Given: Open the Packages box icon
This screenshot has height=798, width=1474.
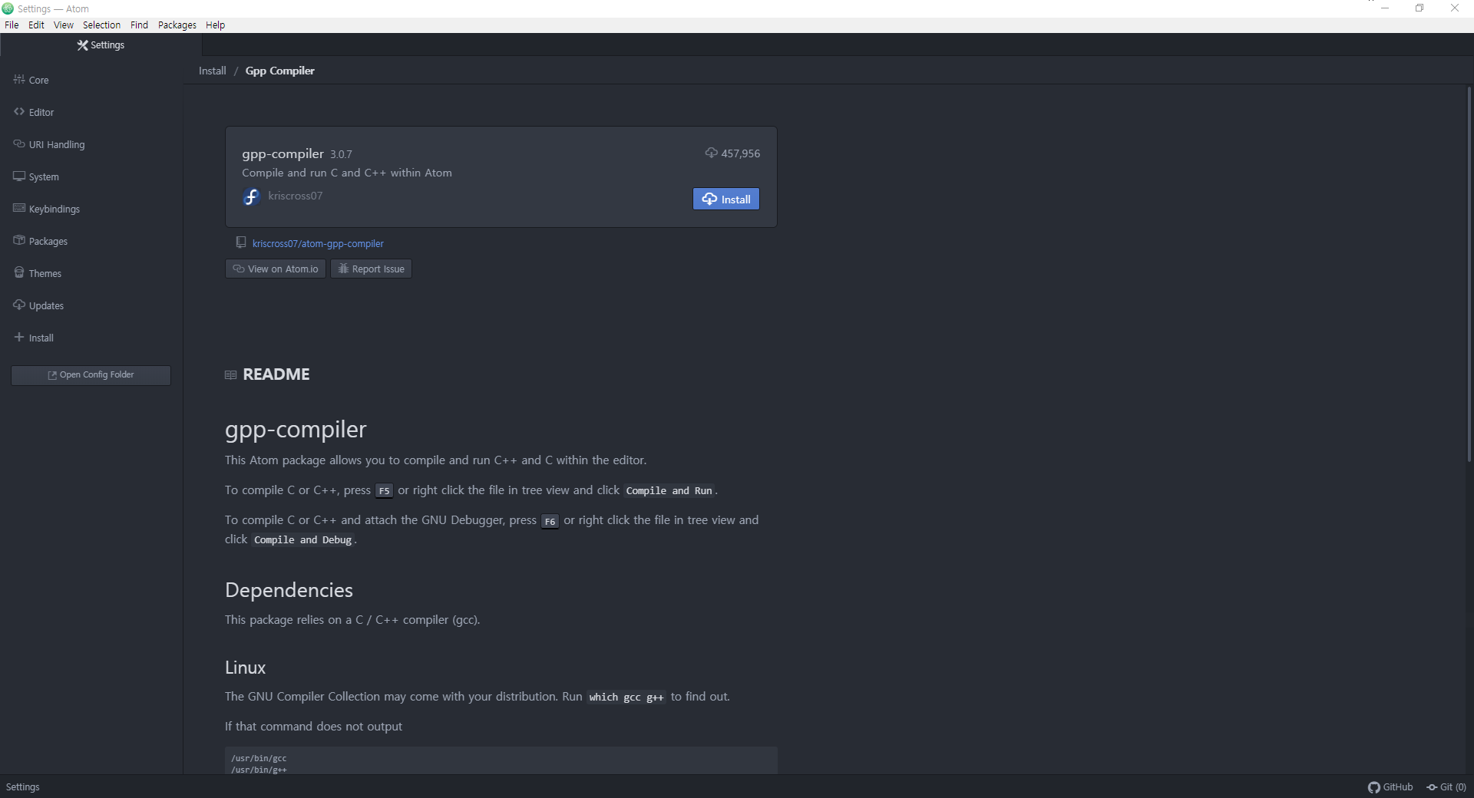Looking at the screenshot, I should [x=19, y=240].
